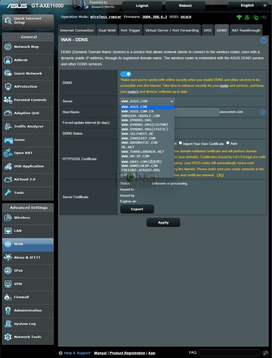The image size is (272, 358).
Task: Click the Network Tools icon
Action: (x=8, y=337)
